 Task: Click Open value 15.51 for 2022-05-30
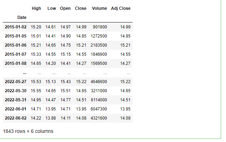(65, 91)
